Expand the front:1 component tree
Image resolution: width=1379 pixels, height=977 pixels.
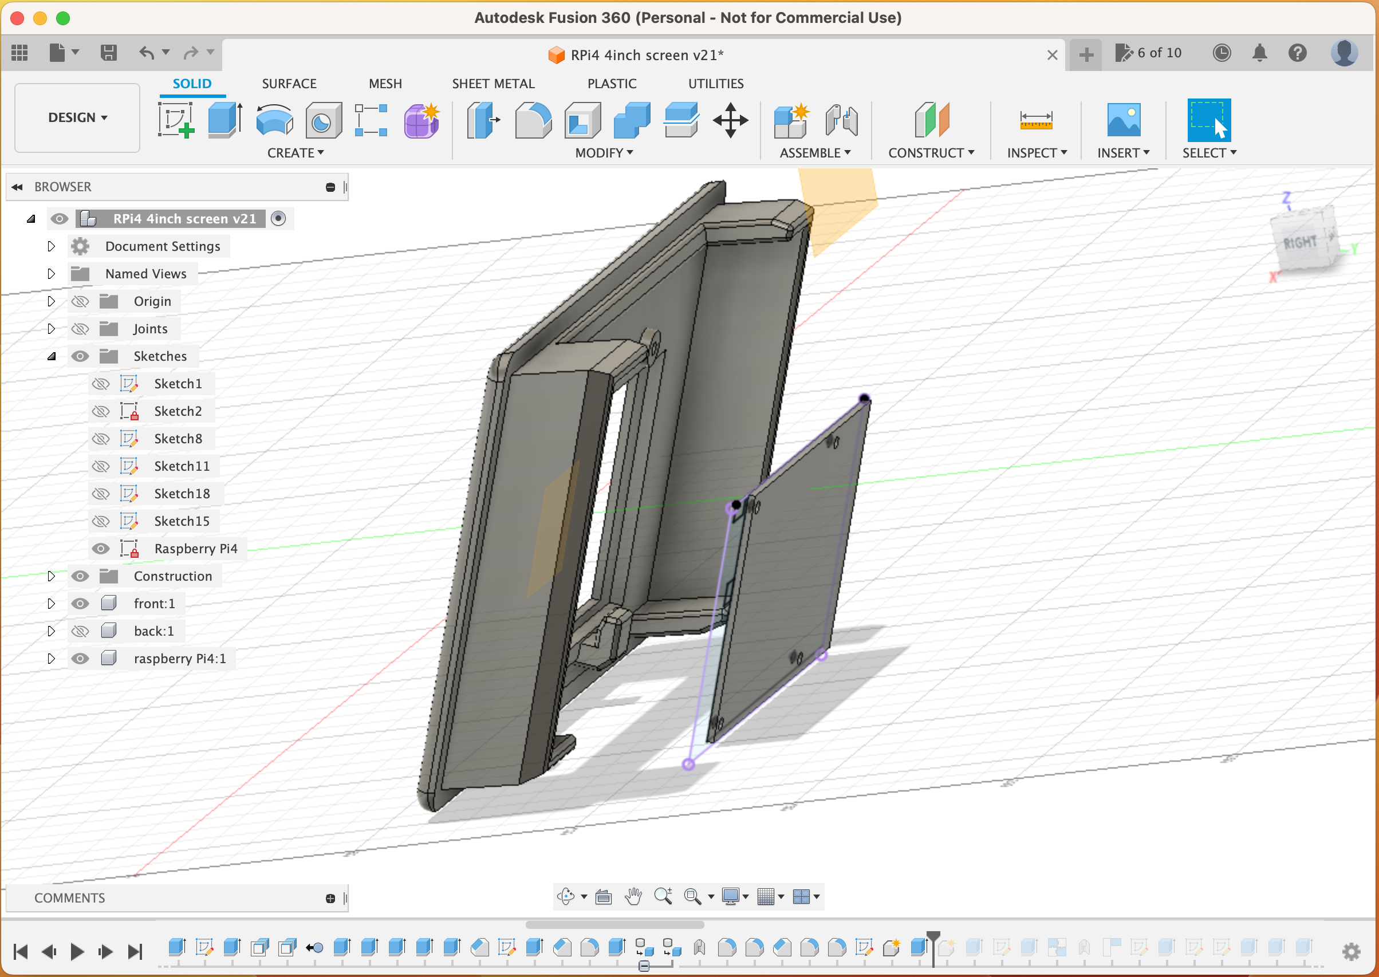click(x=50, y=602)
